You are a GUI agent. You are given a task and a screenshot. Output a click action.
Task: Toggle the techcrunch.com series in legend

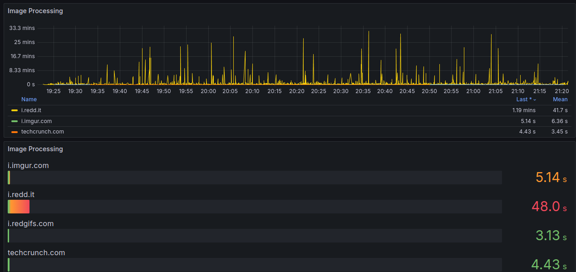[43, 132]
